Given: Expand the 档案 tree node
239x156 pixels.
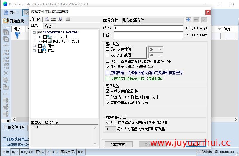Looking at the screenshot, I should pyautogui.click(x=34, y=51).
